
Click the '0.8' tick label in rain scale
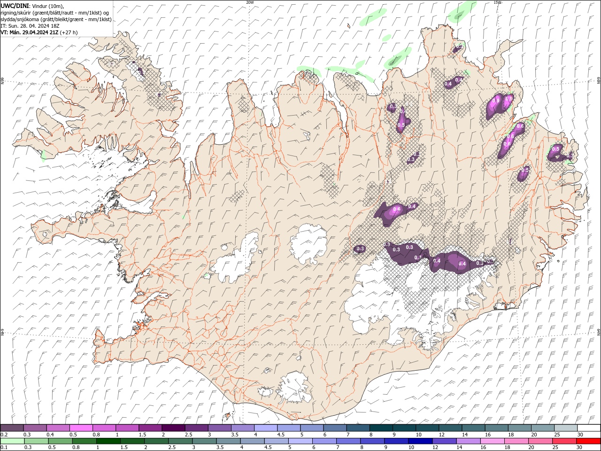coord(76,448)
